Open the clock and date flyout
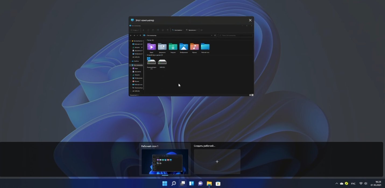Viewport: 385px width, 188px height. (376, 183)
